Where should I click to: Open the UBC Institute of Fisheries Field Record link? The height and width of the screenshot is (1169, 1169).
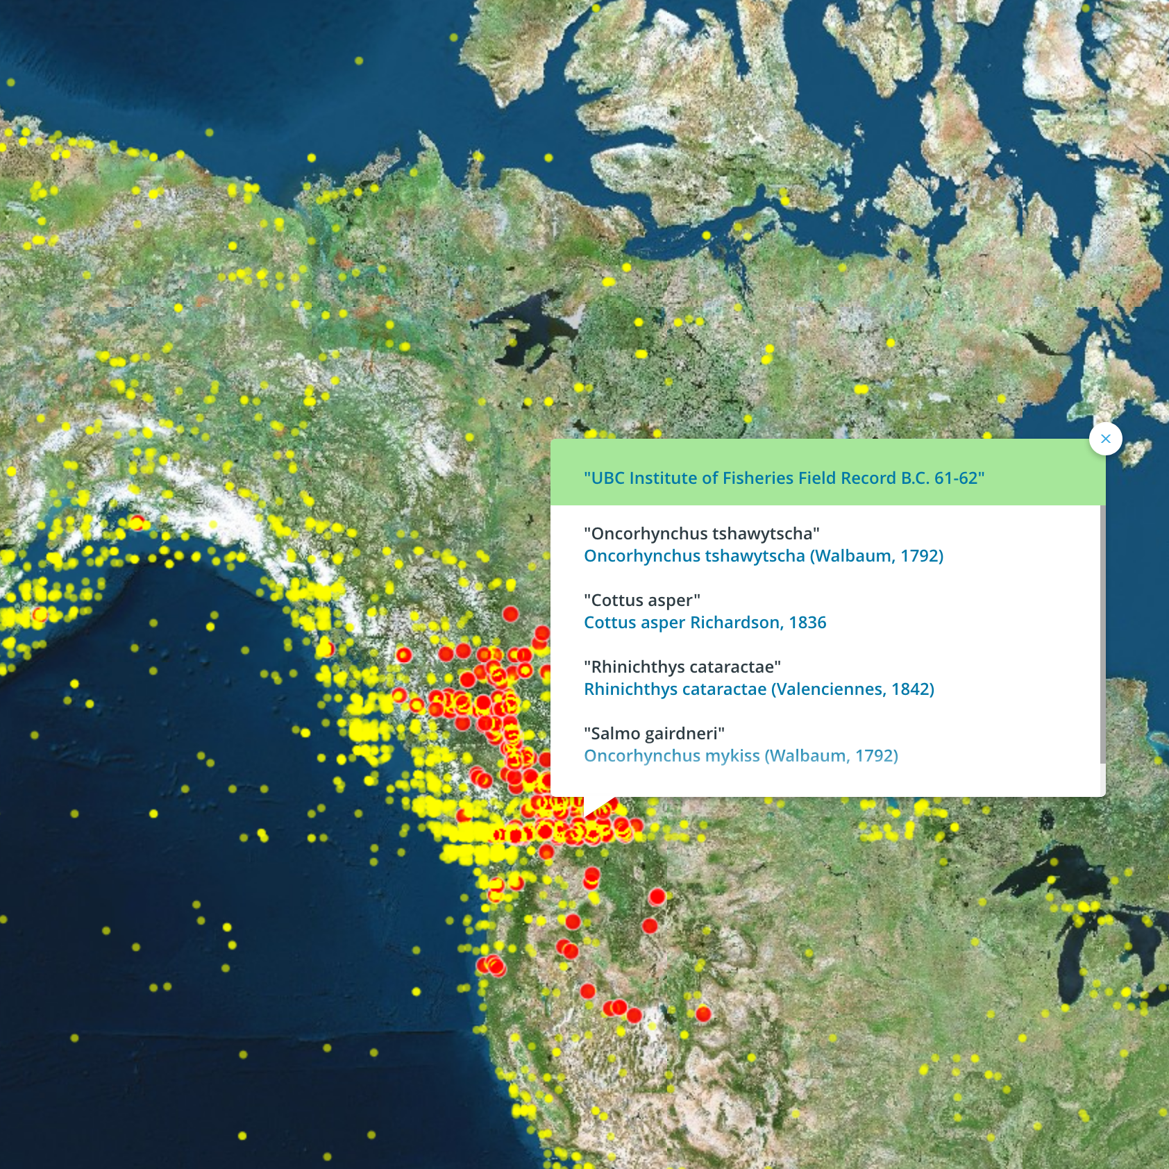pyautogui.click(x=784, y=478)
